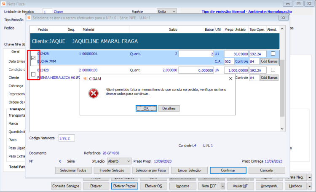Click the Referência value 28-GF4950

click(x=111, y=153)
